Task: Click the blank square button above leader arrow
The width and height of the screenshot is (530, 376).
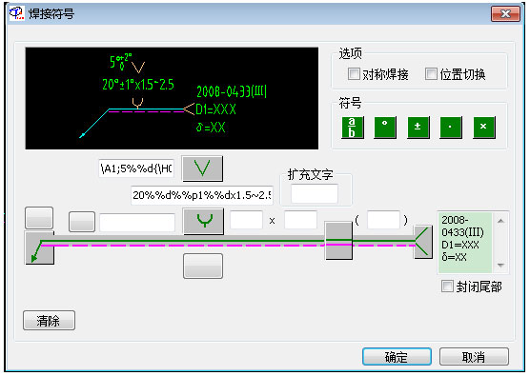Action: click(x=39, y=218)
